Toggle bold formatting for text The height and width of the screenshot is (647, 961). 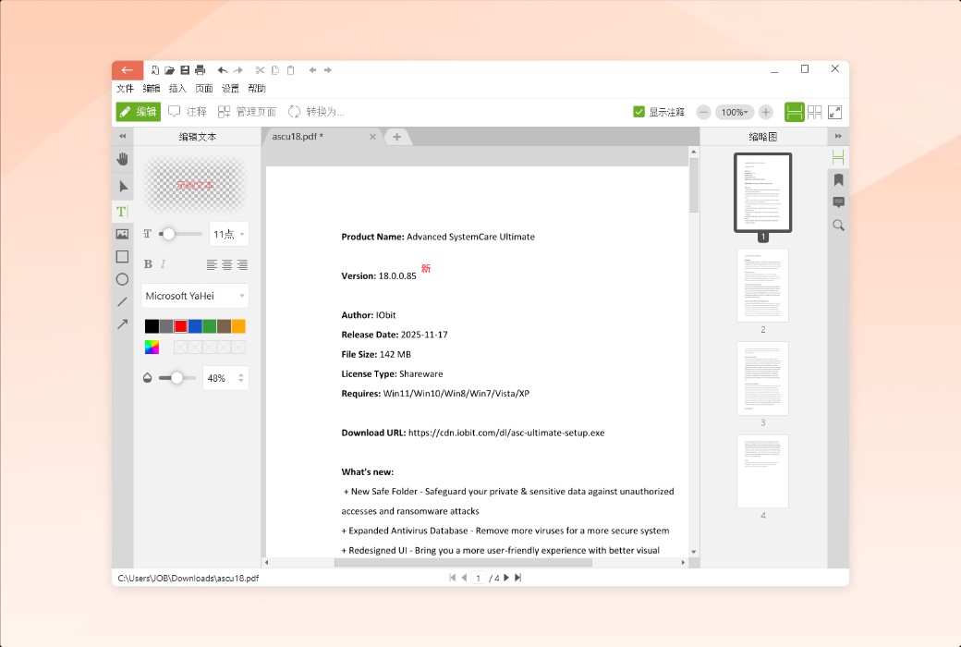(x=147, y=263)
